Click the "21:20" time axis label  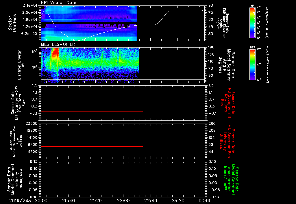pyautogui.click(x=96, y=201)
